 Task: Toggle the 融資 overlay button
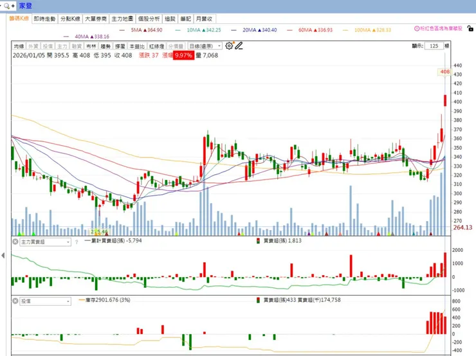(77, 46)
